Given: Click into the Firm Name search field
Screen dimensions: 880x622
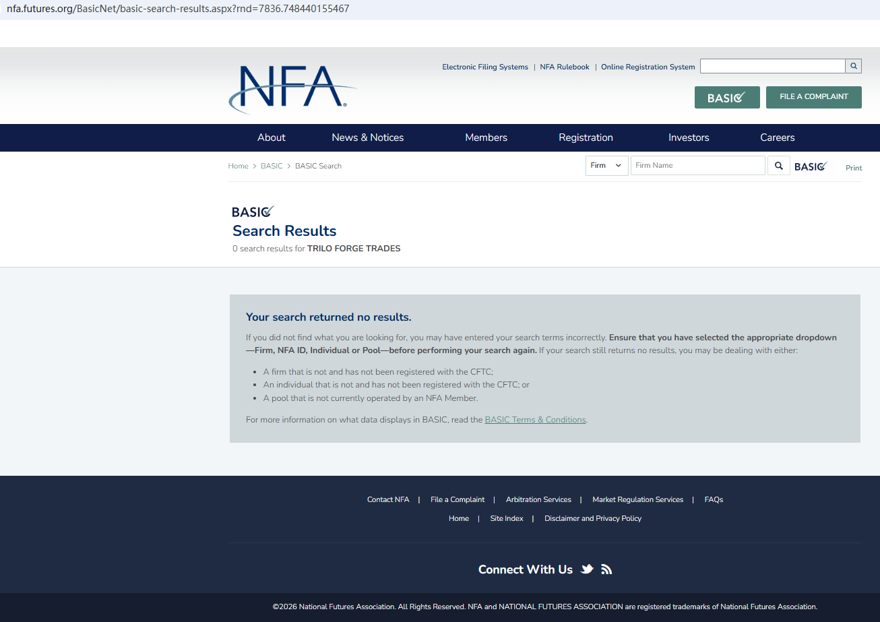Looking at the screenshot, I should 698,166.
